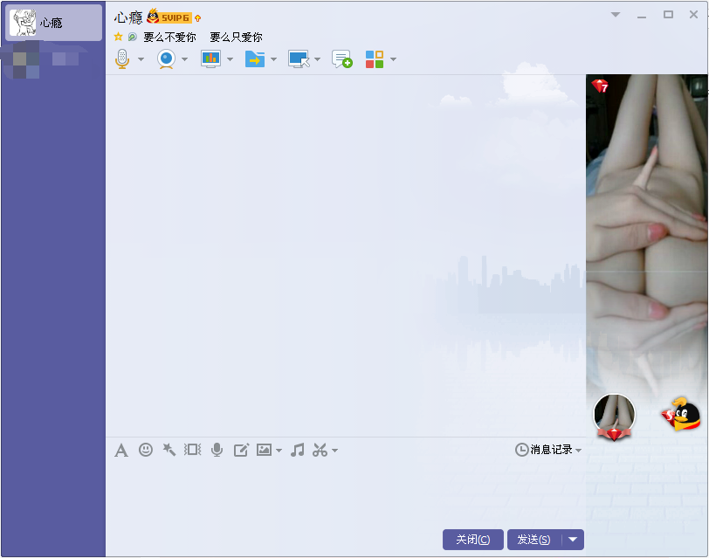The image size is (709, 558).
Task: Open the presentation/demo screen icon
Action: click(x=210, y=59)
